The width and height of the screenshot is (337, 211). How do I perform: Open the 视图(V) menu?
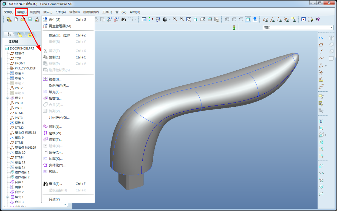click(x=35, y=12)
